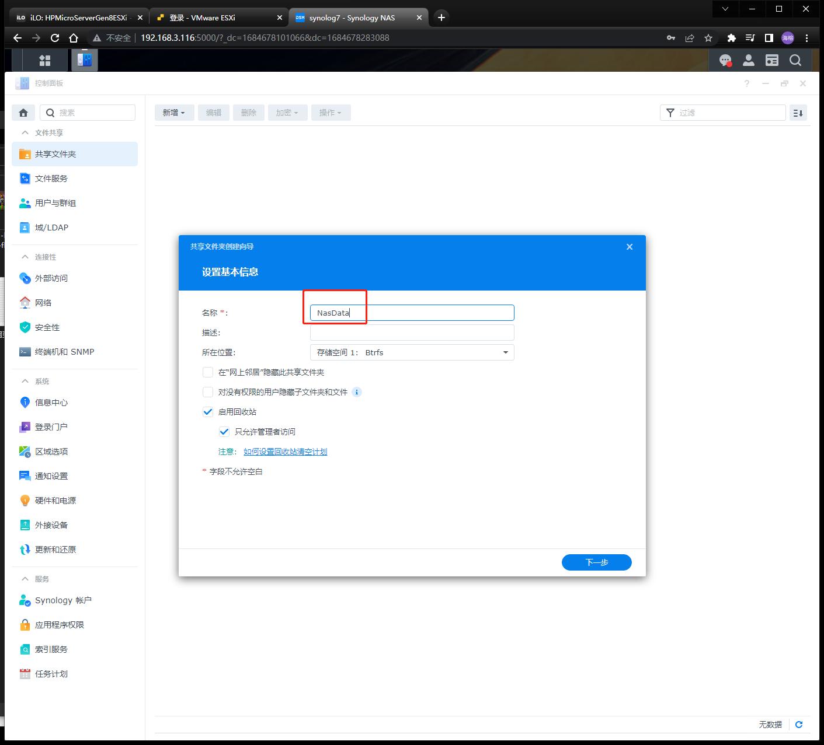Open 文件服务 in the sidebar

tap(75, 179)
